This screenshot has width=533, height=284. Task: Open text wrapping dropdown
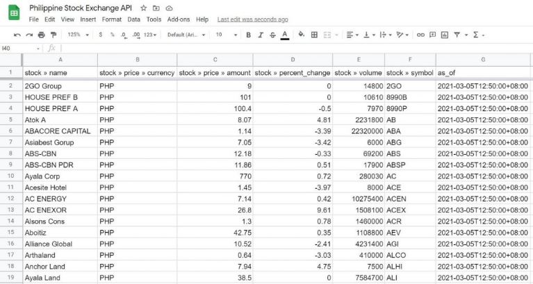coord(386,35)
